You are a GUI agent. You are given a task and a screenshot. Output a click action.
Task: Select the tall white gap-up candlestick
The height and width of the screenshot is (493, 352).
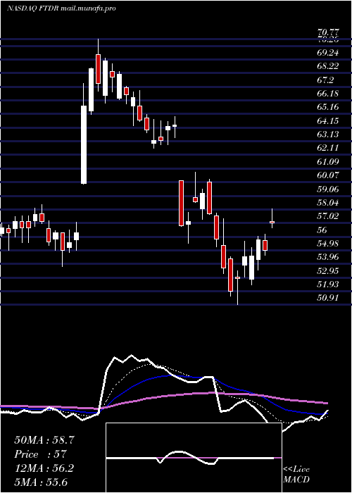[84, 144]
